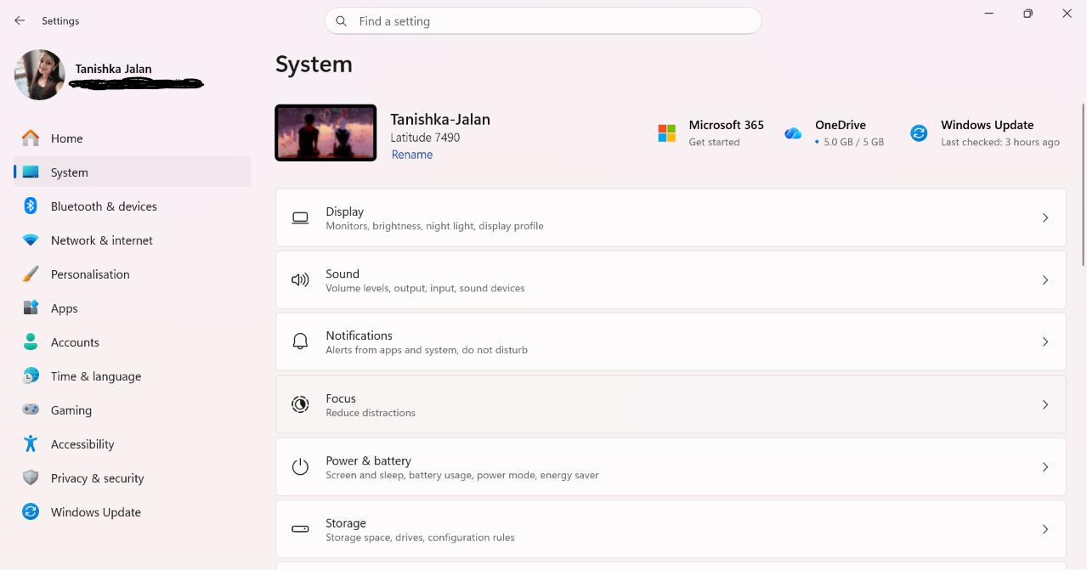Open Bluetooth & devices section
The image size is (1087, 570).
click(x=133, y=206)
